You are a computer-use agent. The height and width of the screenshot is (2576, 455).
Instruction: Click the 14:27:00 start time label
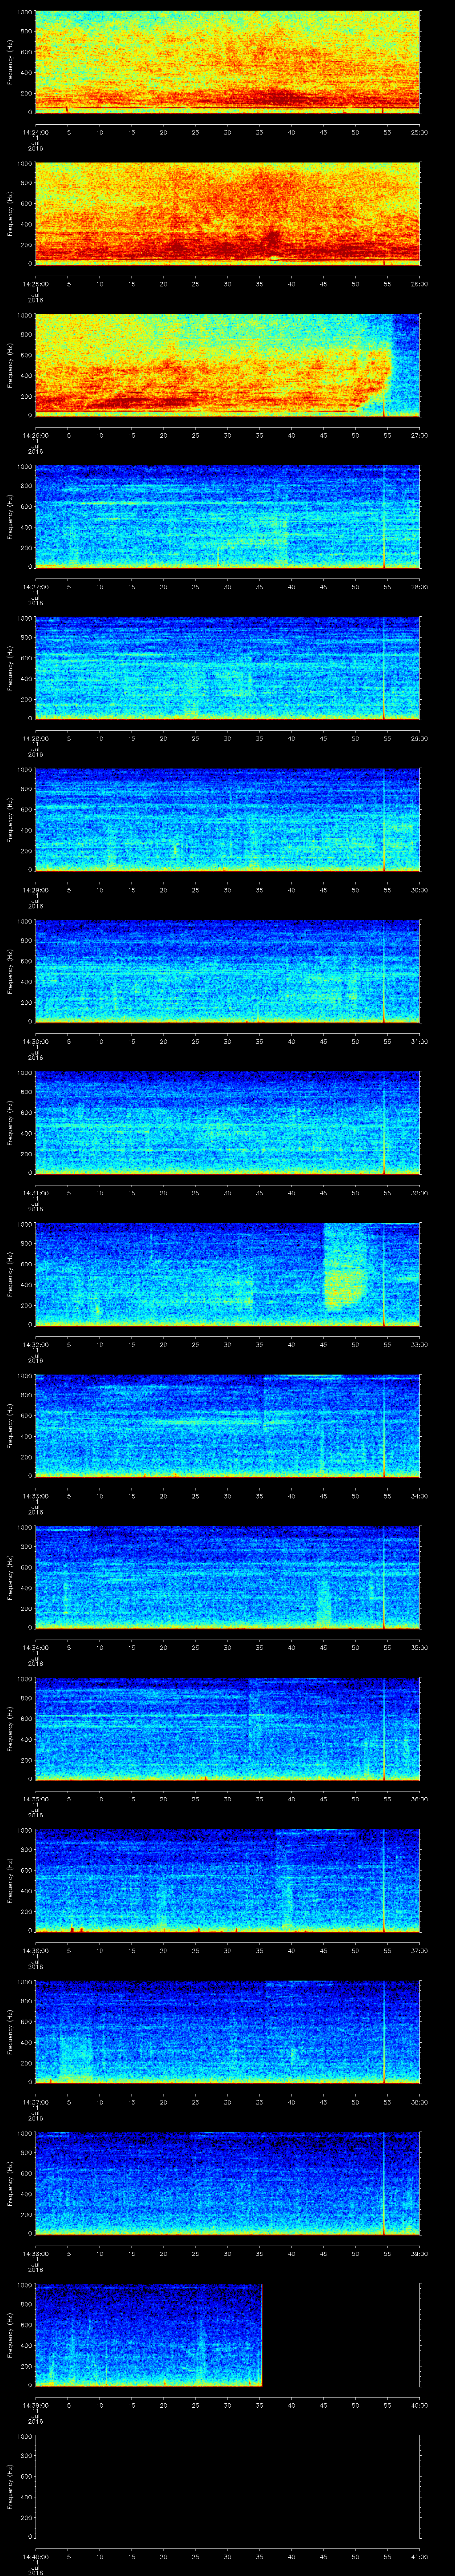click(x=35, y=587)
